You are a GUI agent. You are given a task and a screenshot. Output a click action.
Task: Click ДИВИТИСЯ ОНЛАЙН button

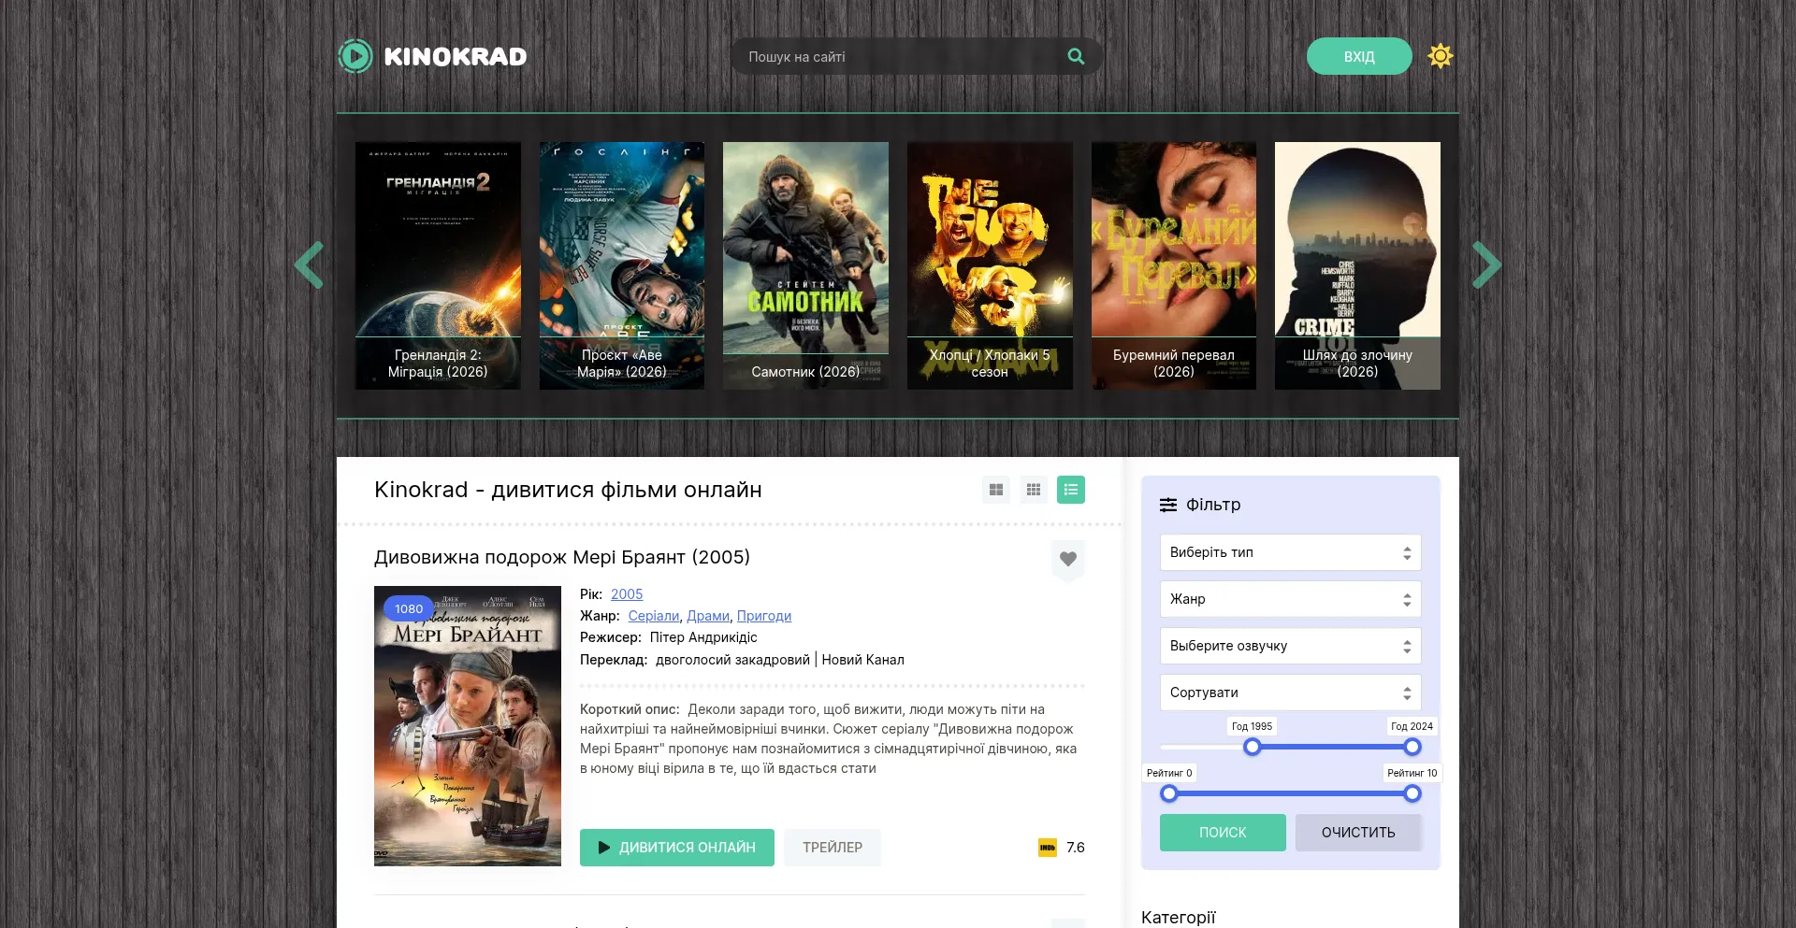[677, 848]
